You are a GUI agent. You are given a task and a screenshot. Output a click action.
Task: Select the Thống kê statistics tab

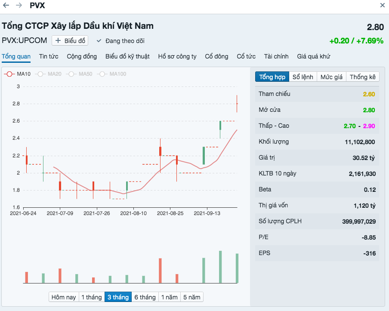[363, 77]
